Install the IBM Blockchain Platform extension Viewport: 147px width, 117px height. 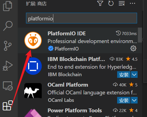tap(124, 75)
